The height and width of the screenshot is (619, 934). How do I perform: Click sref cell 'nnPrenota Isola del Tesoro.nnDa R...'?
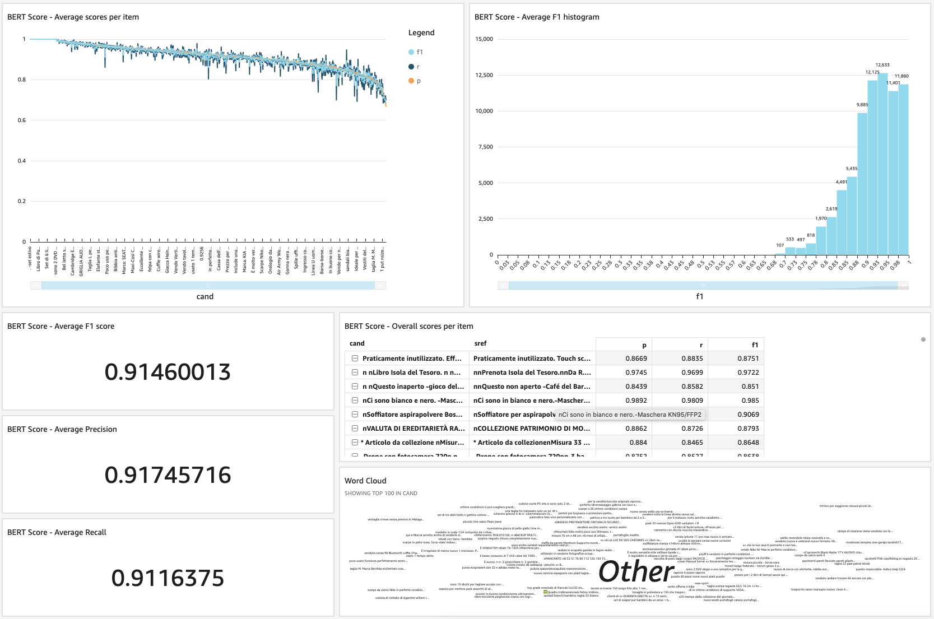(532, 373)
